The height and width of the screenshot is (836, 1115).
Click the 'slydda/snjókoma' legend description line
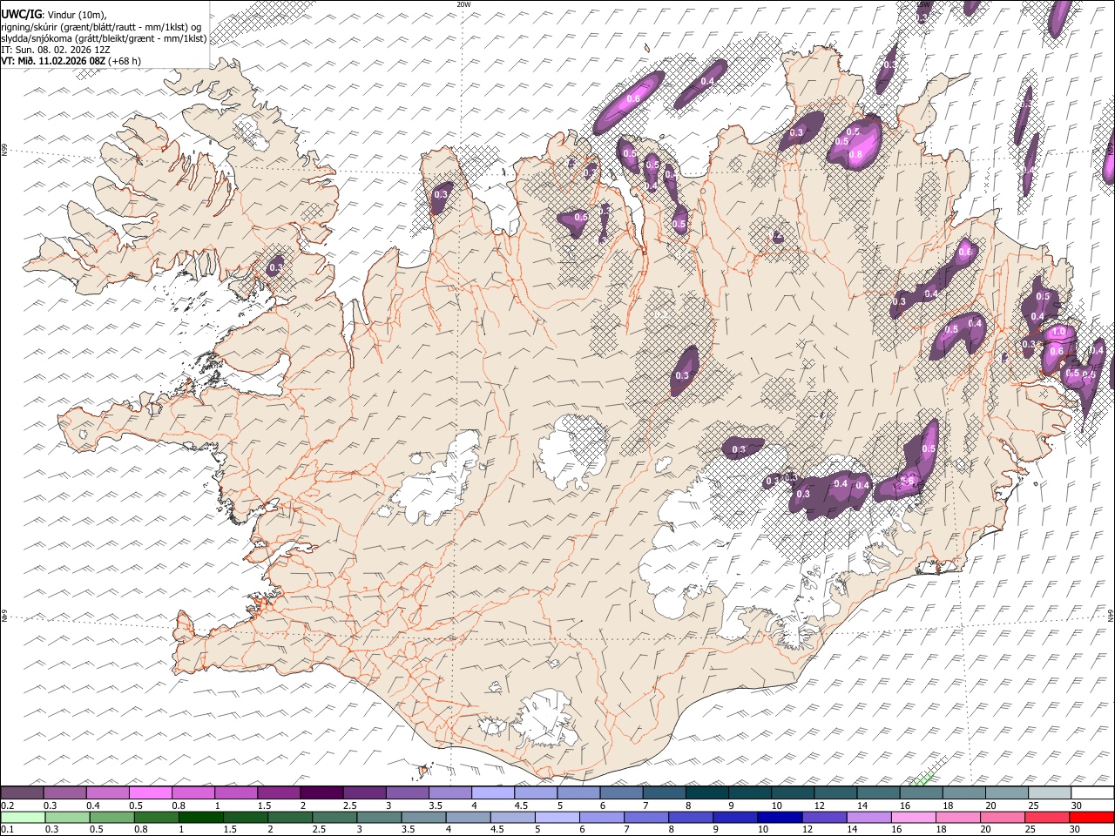click(x=103, y=38)
